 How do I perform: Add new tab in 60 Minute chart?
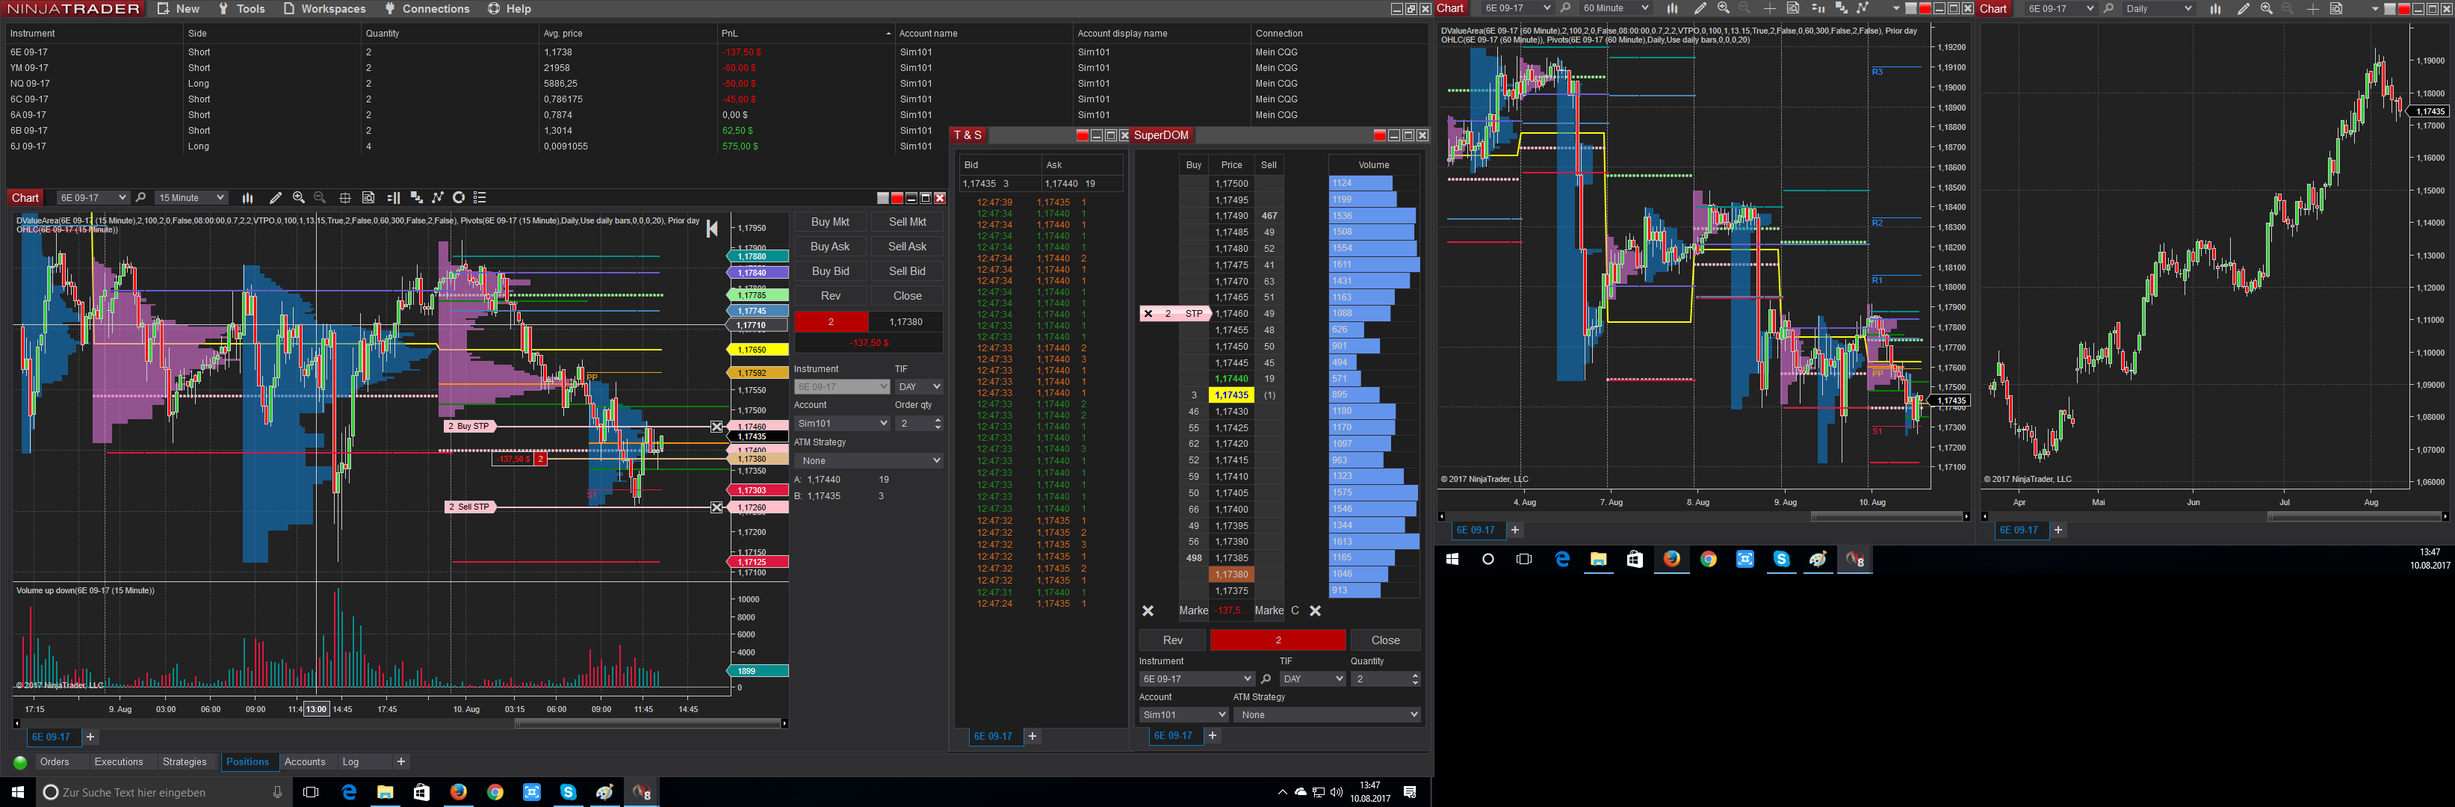[1514, 530]
